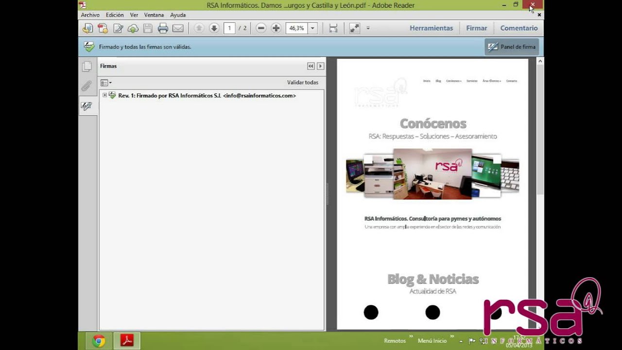The image size is (622, 350).
Task: Click the taskbar clock showing 17:52
Action: pos(519,337)
